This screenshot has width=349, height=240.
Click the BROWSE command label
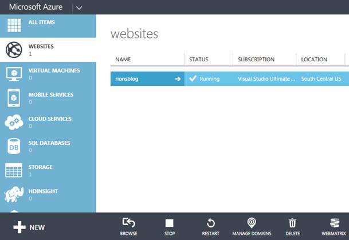(128, 234)
